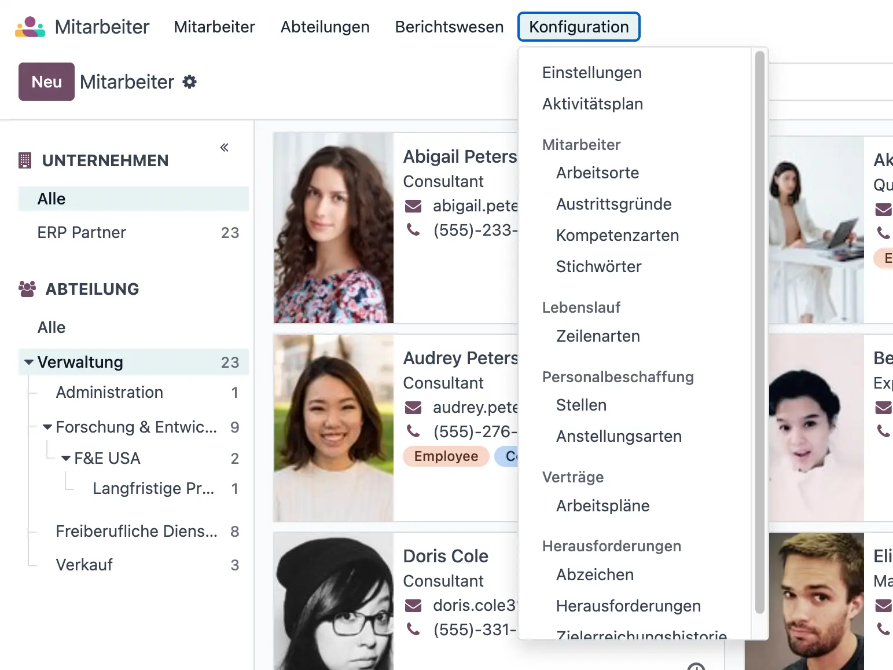Screen dimensions: 893x670
Task: Open Einstellungen from the Konfiguration menu
Action: (591, 72)
